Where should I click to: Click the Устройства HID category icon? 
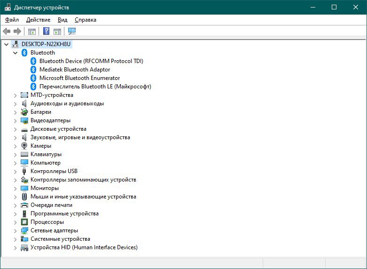24,247
